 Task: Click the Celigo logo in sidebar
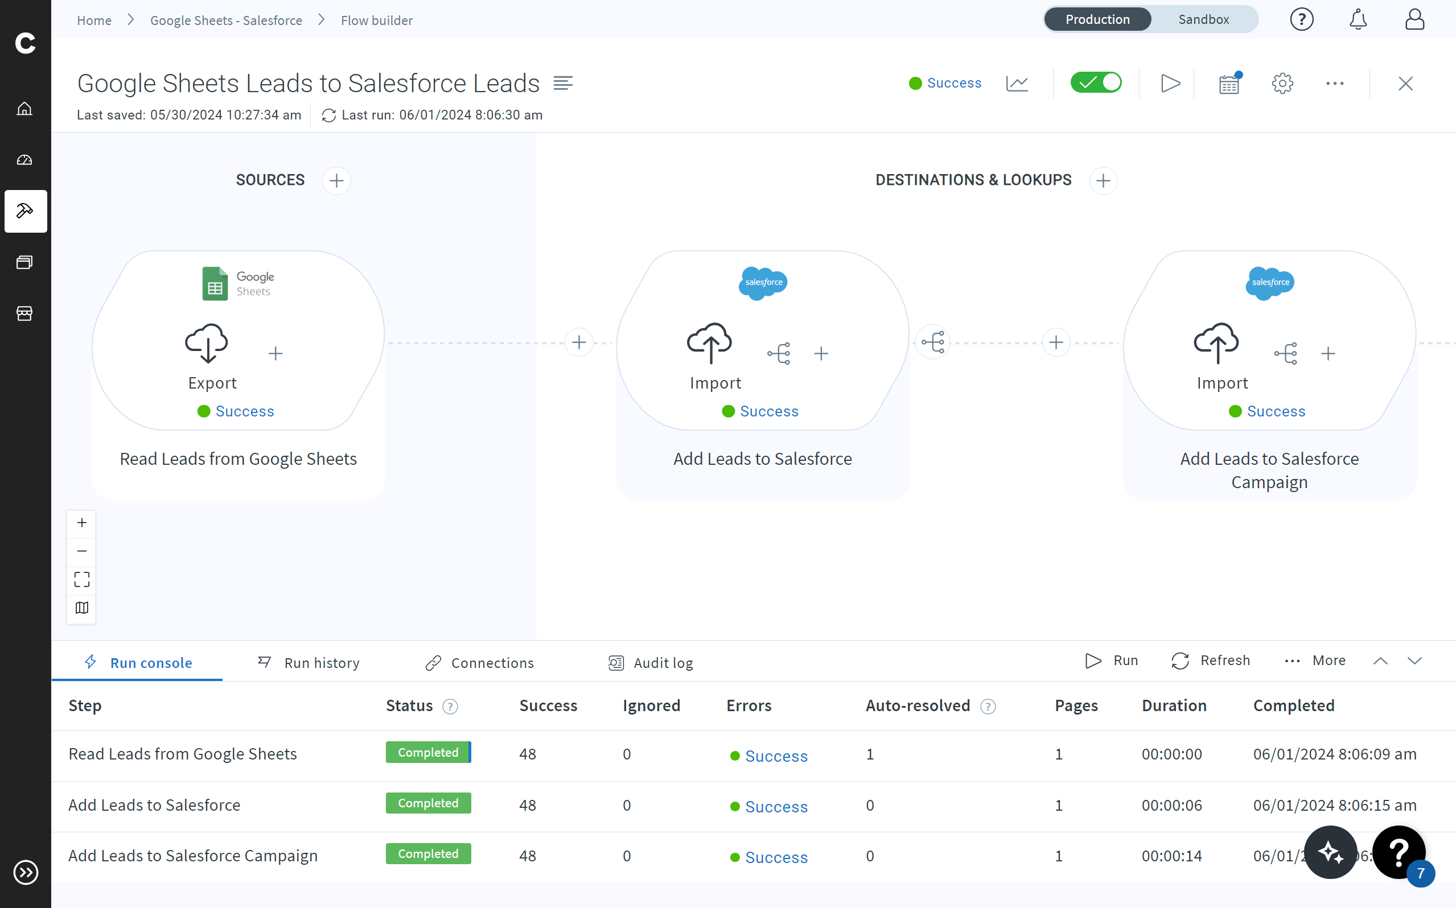(x=25, y=43)
